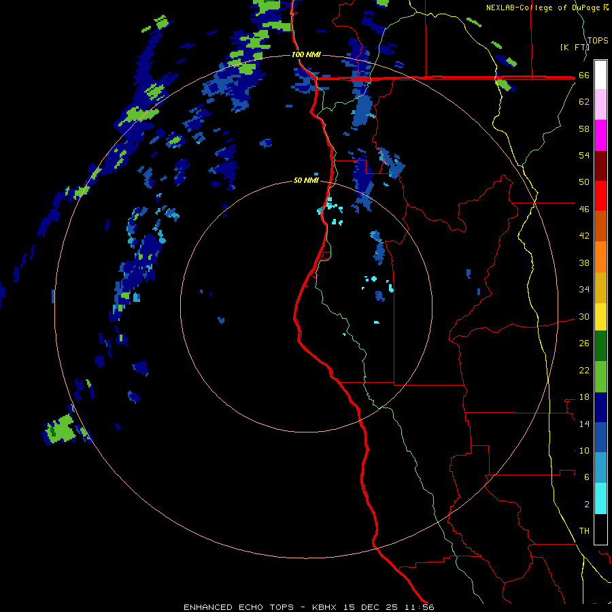Click the "TOPS" legend title
Screen dimensions: 612x612
tap(598, 41)
